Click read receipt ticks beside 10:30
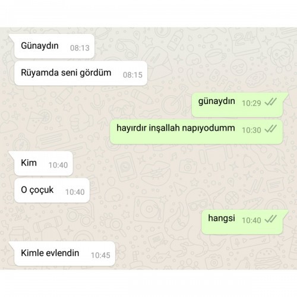Viewport: 297px width, 297px height. [270, 129]
